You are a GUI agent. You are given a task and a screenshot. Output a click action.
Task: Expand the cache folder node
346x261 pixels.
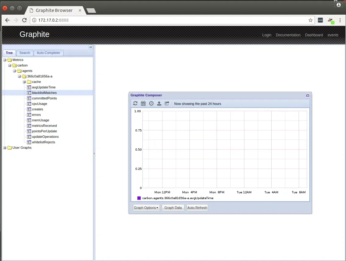(x=24, y=82)
